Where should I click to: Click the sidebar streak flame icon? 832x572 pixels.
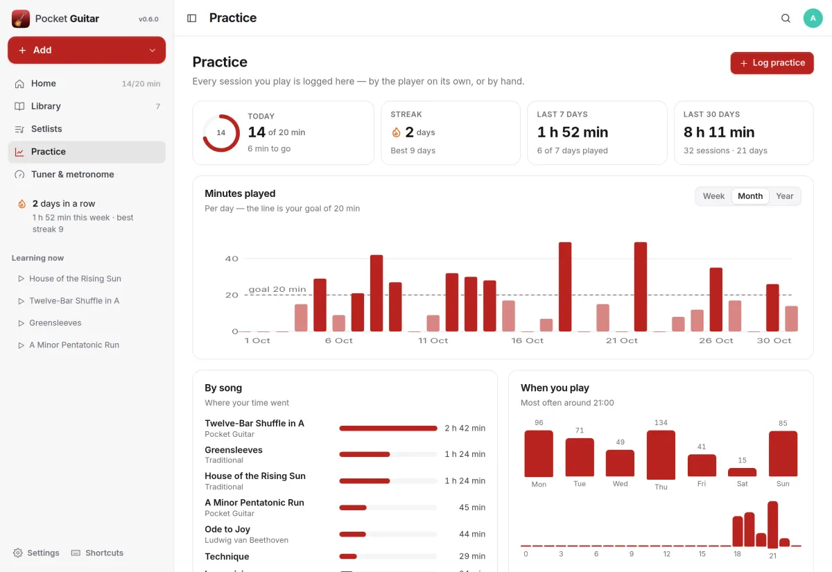[x=22, y=204]
